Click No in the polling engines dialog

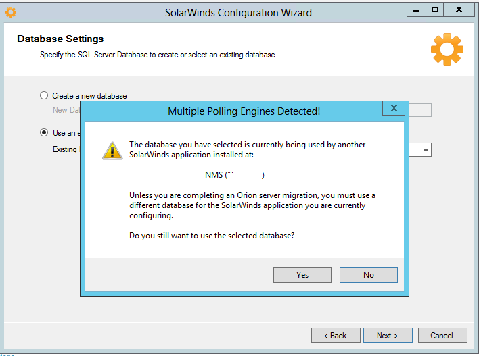(x=369, y=275)
